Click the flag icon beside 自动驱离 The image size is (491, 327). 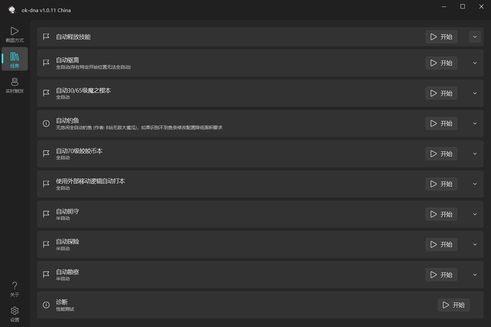(x=46, y=63)
